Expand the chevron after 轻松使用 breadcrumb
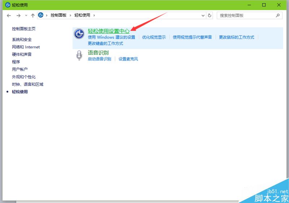 [x=94, y=16]
